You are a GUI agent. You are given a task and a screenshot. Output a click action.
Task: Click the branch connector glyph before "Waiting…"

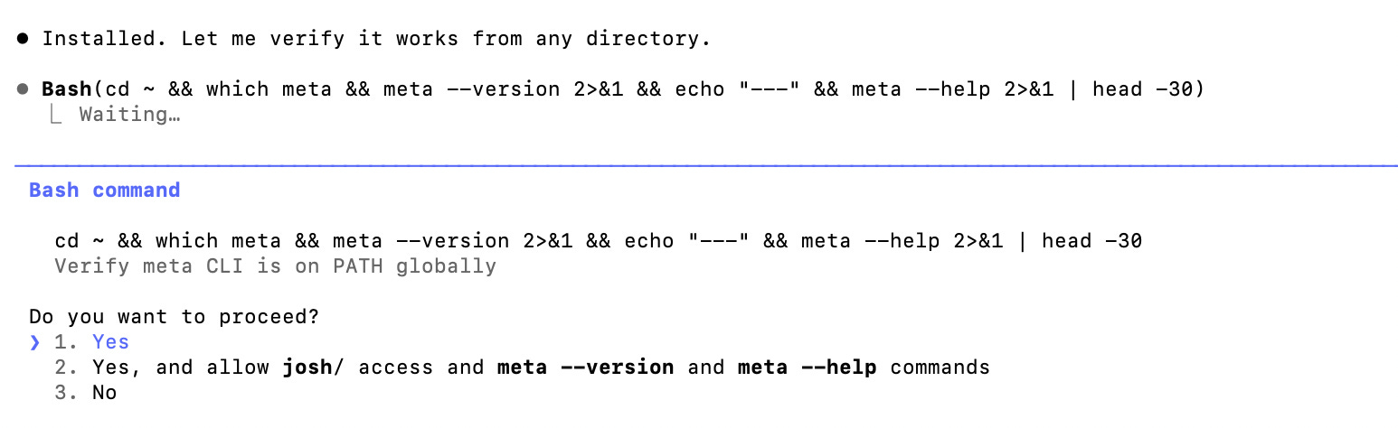coord(56,115)
